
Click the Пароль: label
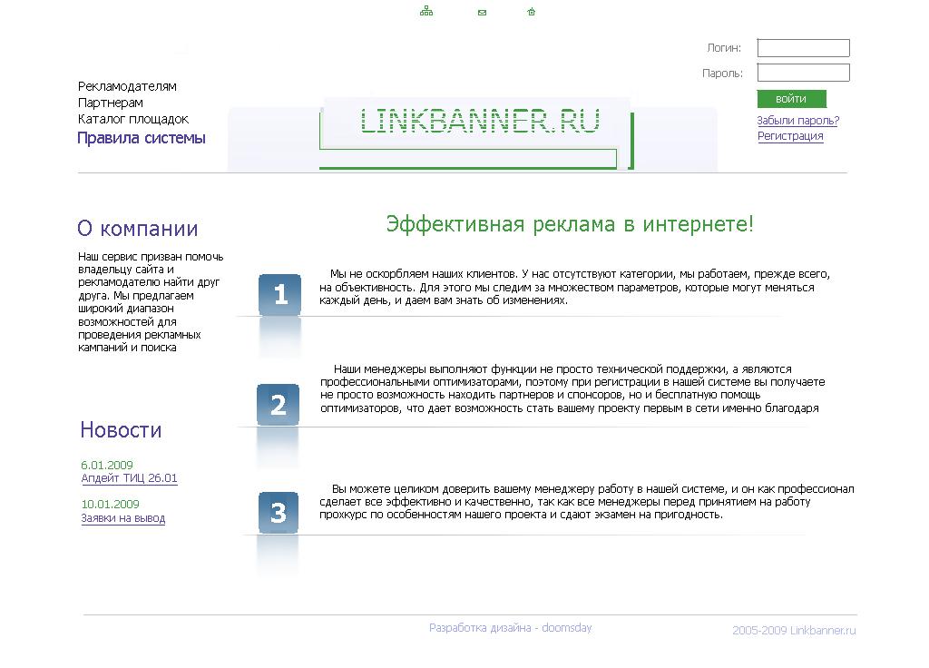coord(722,74)
